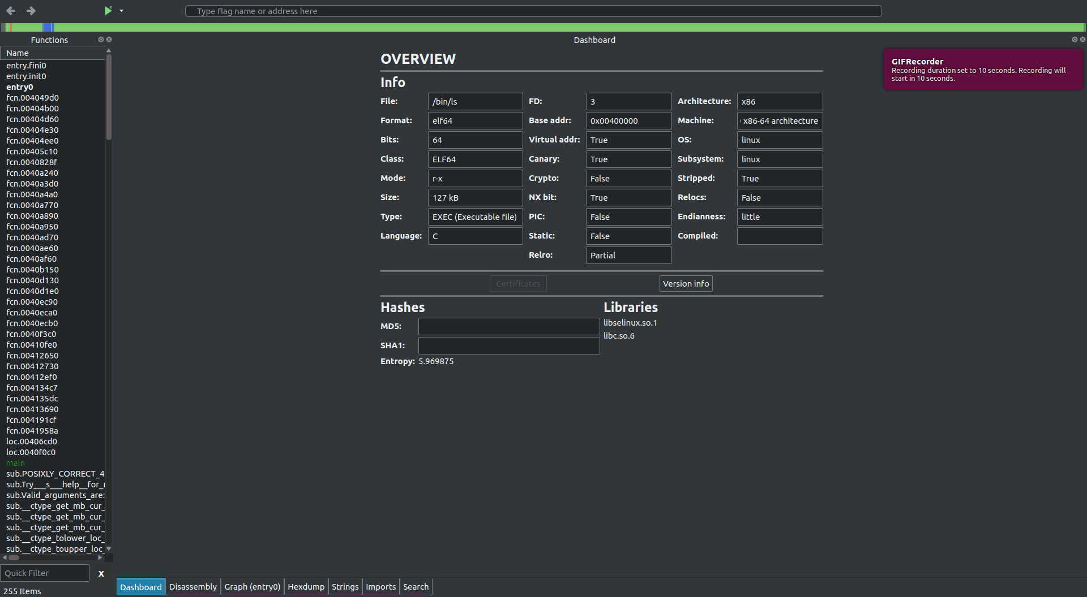Click the Architecture field showing x86
The height and width of the screenshot is (597, 1087).
click(780, 102)
